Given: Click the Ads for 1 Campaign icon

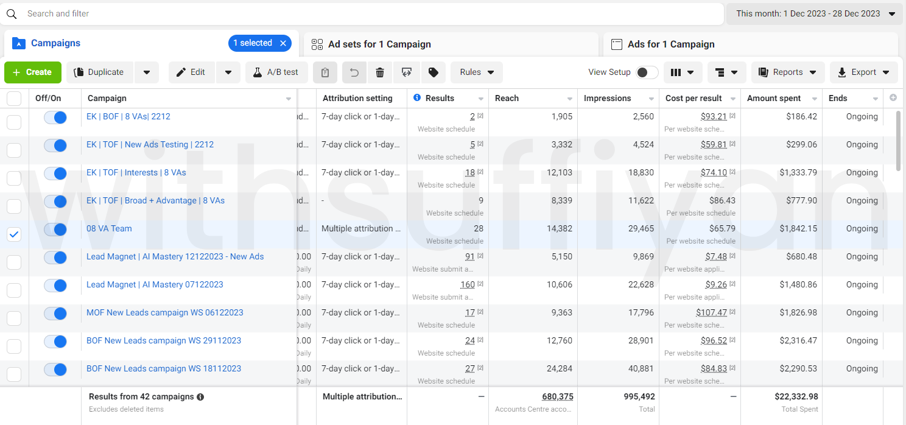Looking at the screenshot, I should (617, 44).
